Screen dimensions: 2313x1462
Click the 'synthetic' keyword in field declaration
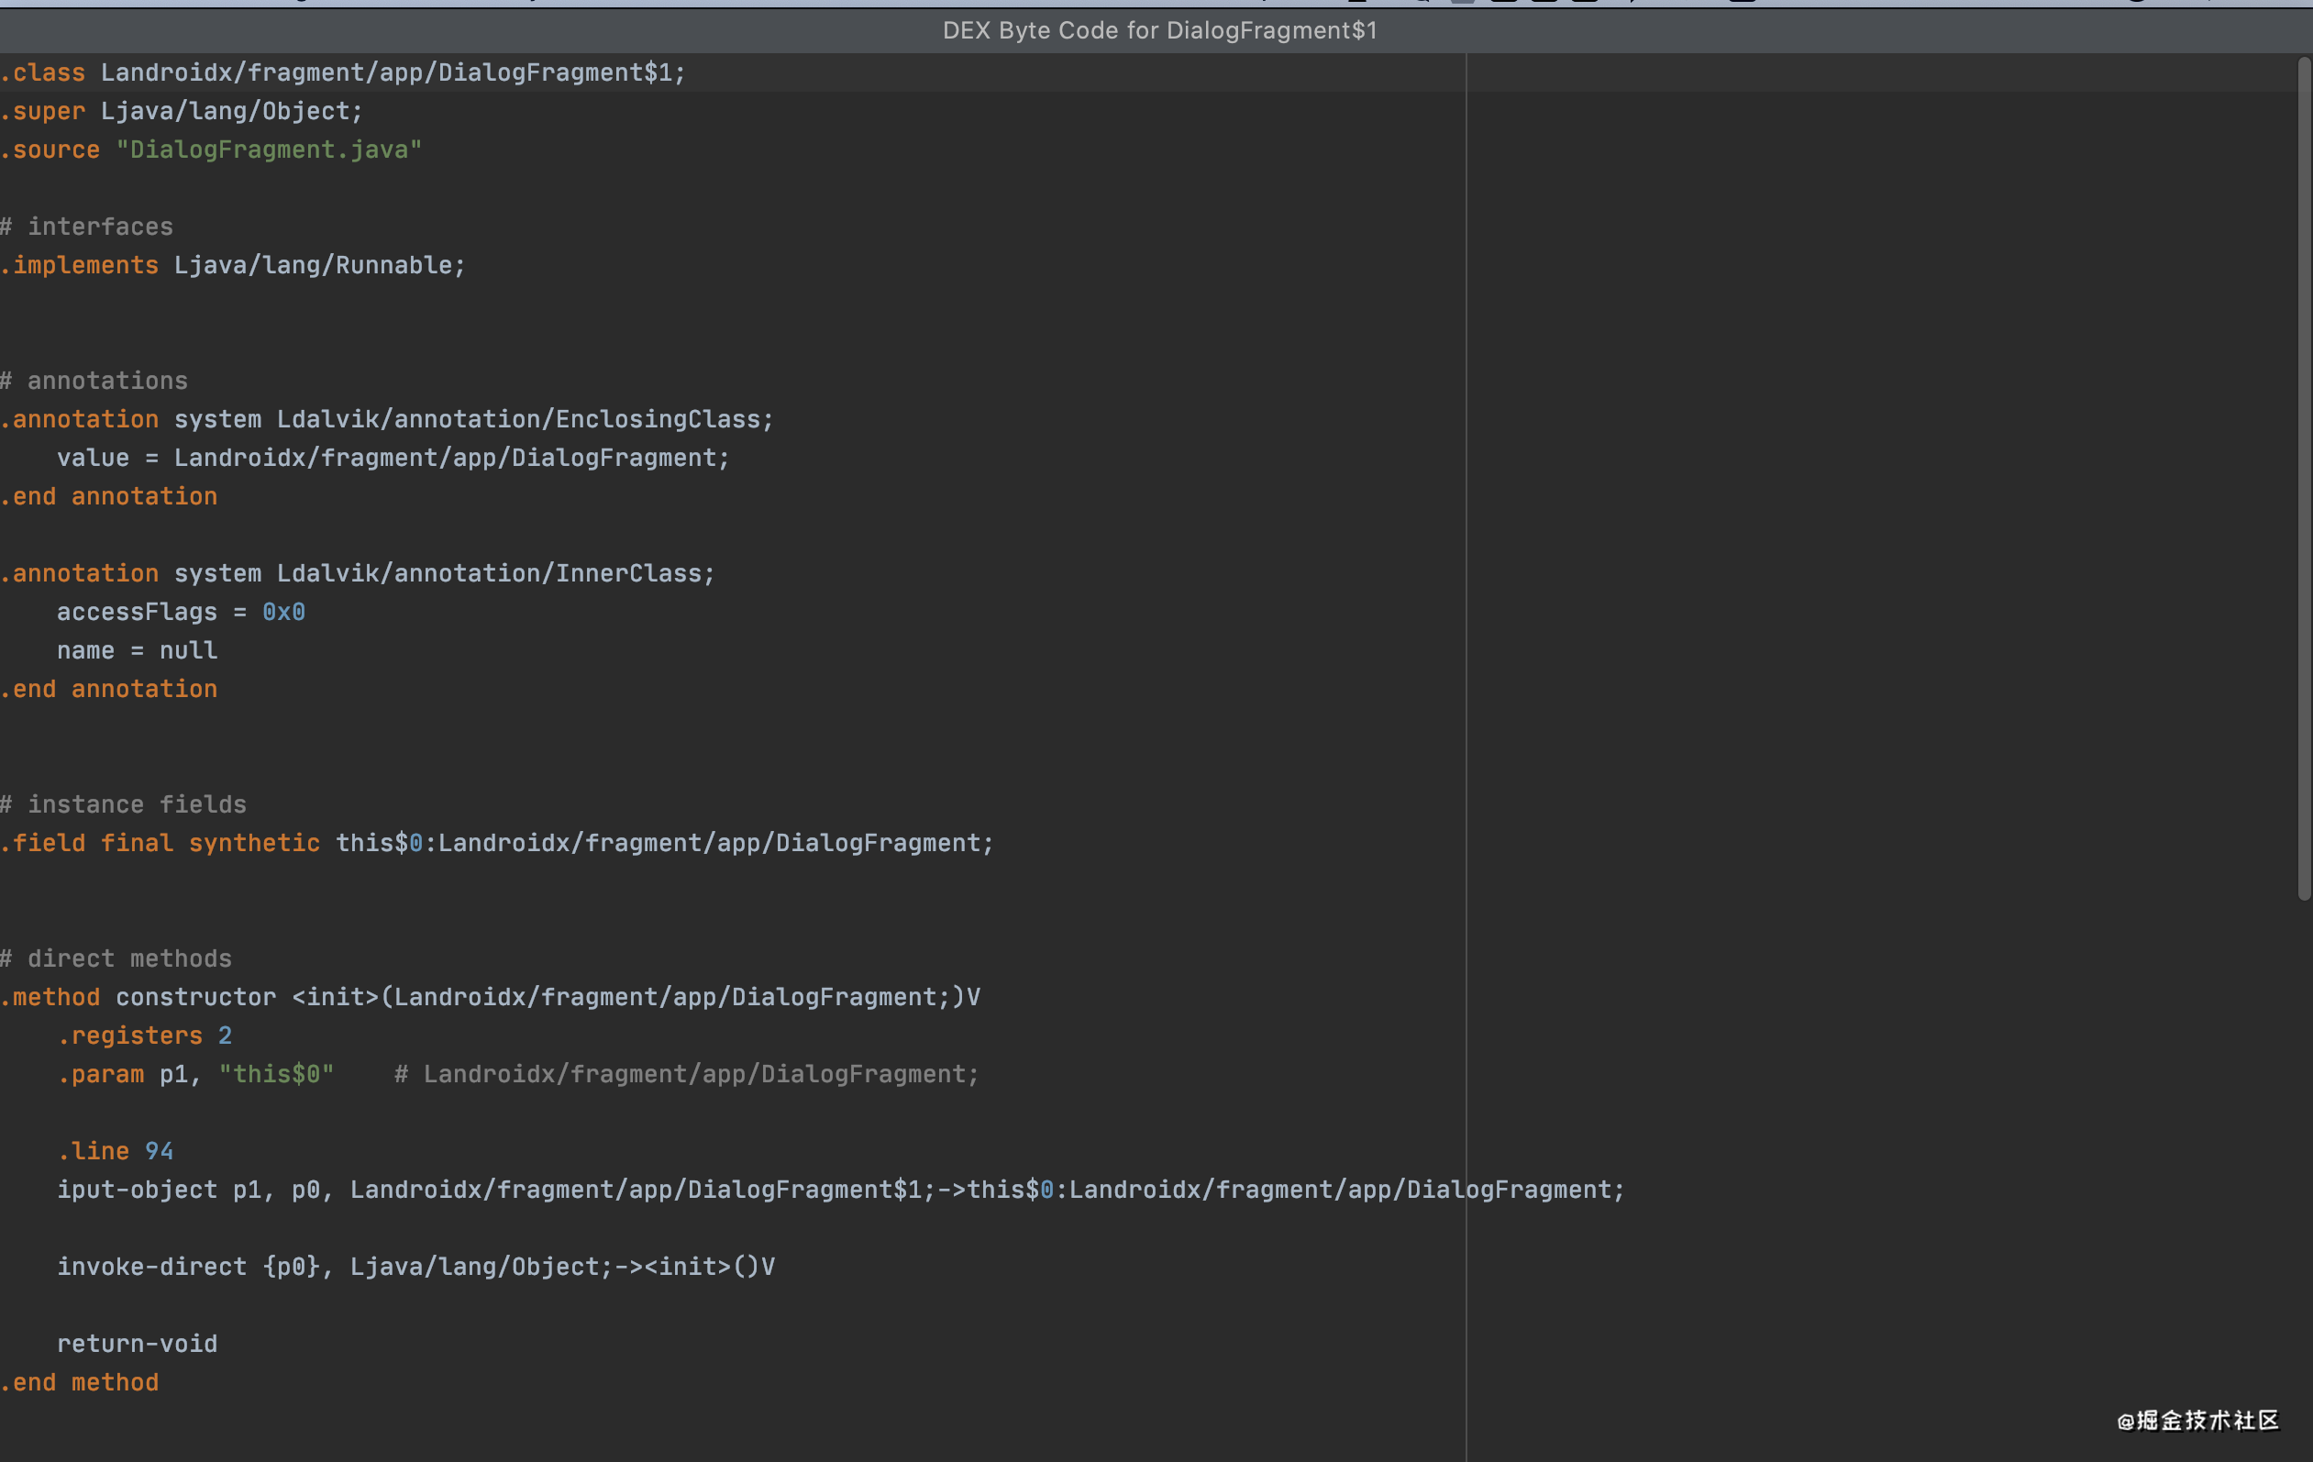point(253,844)
